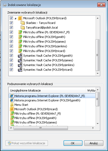The height and width of the screenshot is (151, 108).
Task: Select Historia programu Internet Explorer (PL-SEVEN\Win7_Pl) row
Action: [52, 96]
